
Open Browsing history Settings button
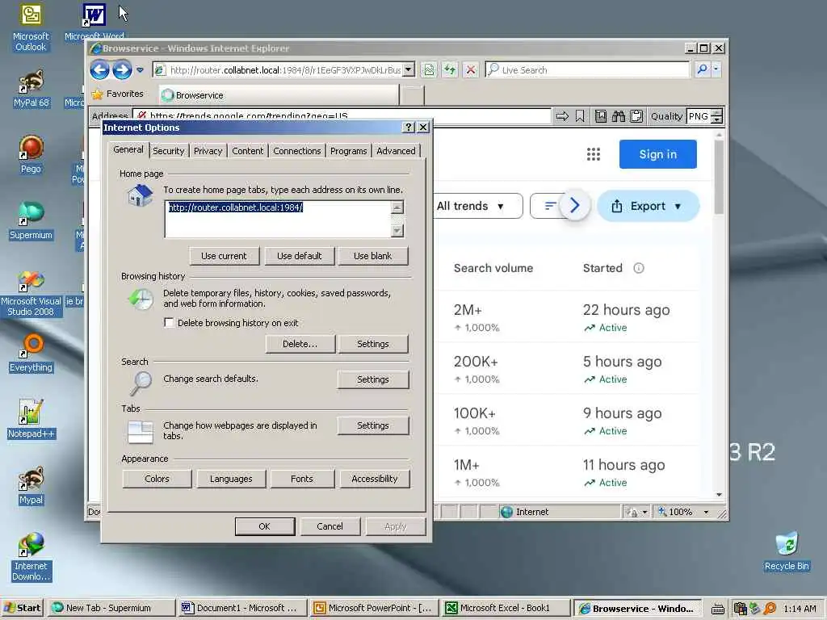click(372, 344)
